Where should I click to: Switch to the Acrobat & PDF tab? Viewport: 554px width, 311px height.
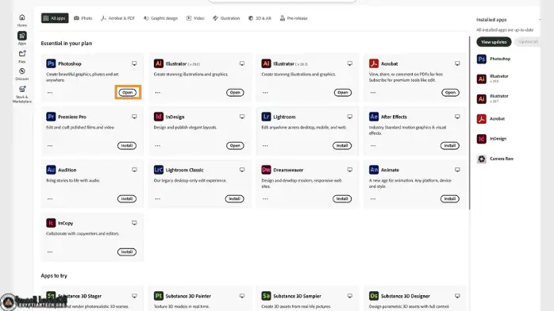coord(118,18)
